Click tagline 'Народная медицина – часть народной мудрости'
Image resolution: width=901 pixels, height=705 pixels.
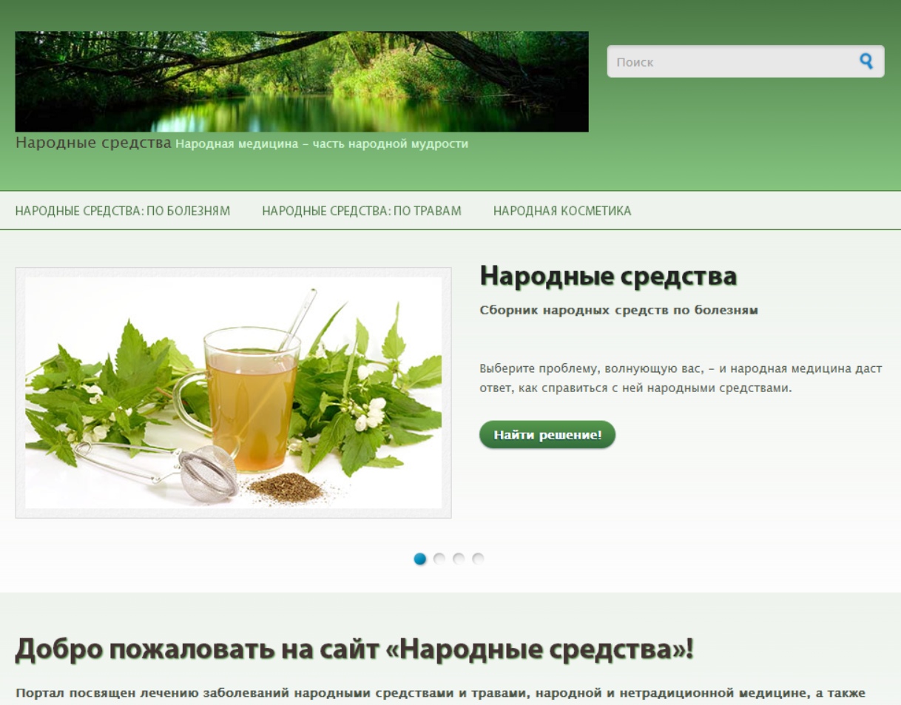pyautogui.click(x=322, y=144)
